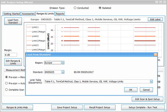Click the Limits (dBuV) axis label
The width and height of the screenshot is (167, 112).
pos(48,41)
